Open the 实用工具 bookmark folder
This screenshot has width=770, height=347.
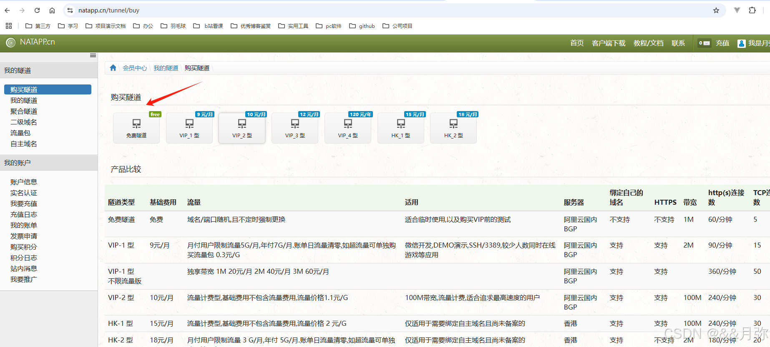[x=293, y=26]
